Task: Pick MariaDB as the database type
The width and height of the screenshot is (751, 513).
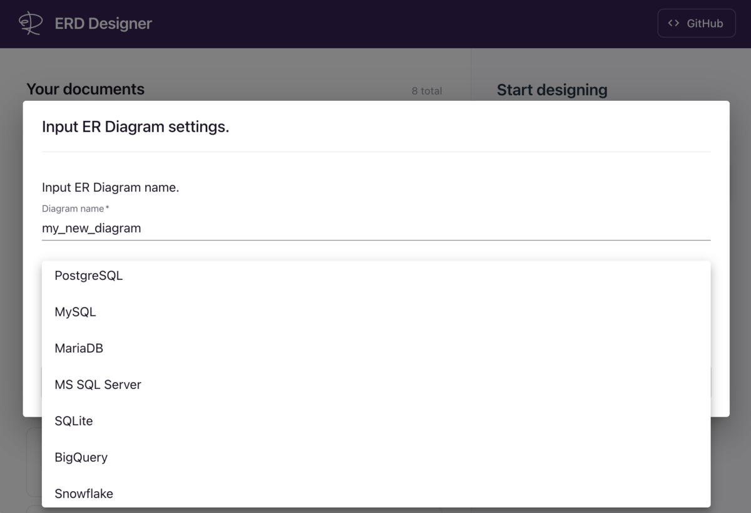Action: point(376,348)
